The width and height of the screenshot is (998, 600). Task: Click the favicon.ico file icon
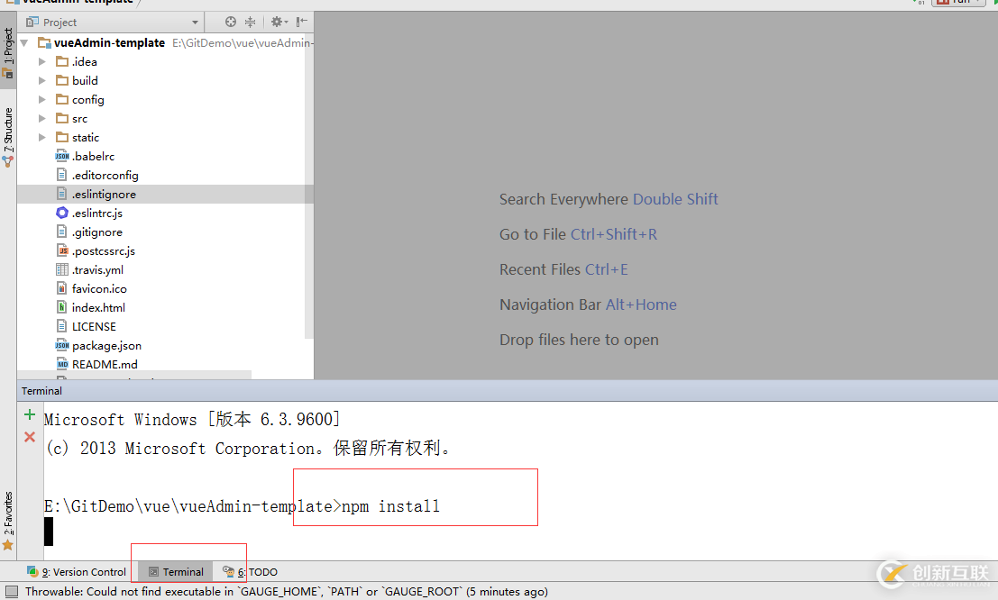[61, 288]
